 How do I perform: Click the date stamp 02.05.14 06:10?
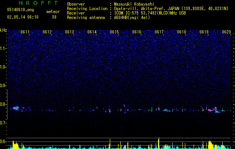pyautogui.click(x=23, y=17)
